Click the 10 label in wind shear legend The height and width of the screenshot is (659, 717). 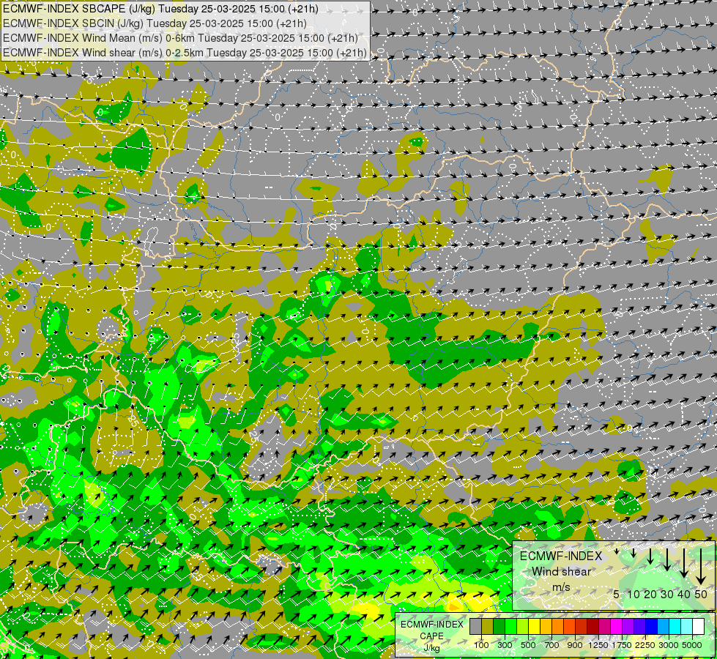point(634,594)
